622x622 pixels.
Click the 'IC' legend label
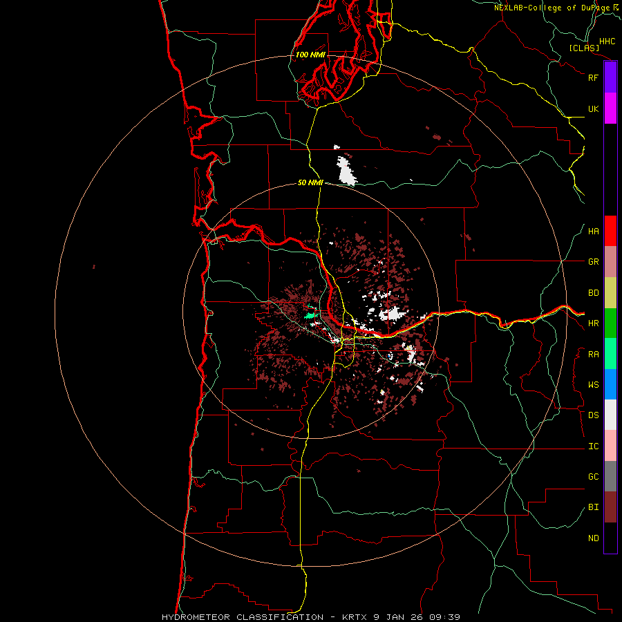click(x=593, y=446)
